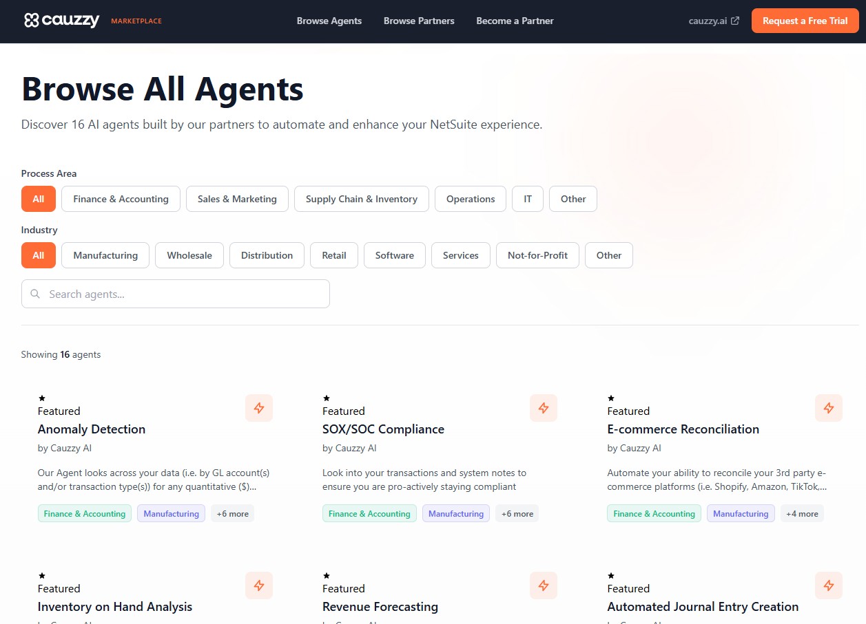This screenshot has height=624, width=866.
Task: Filter by Software industry
Action: pos(395,255)
